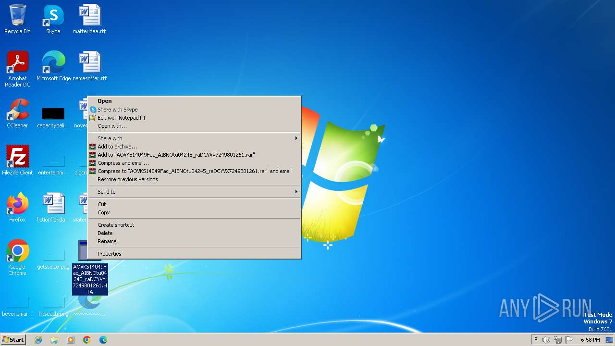The image size is (615, 346).
Task: Select the fictionflorida... Word document icon
Action: click(x=53, y=207)
